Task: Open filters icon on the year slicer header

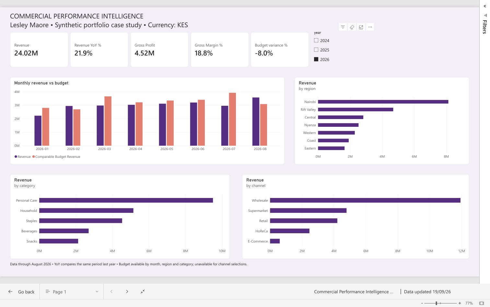Action: tap(343, 27)
